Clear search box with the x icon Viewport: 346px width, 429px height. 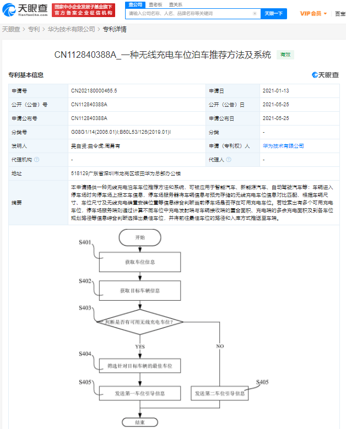tap(254, 13)
